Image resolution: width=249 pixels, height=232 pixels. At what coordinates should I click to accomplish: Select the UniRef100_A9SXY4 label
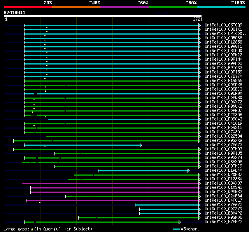(223, 158)
